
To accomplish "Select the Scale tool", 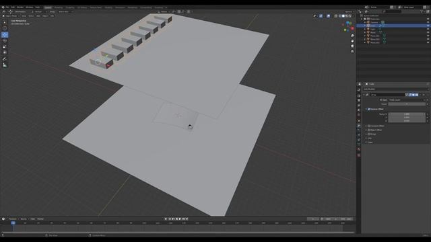I will [5, 46].
